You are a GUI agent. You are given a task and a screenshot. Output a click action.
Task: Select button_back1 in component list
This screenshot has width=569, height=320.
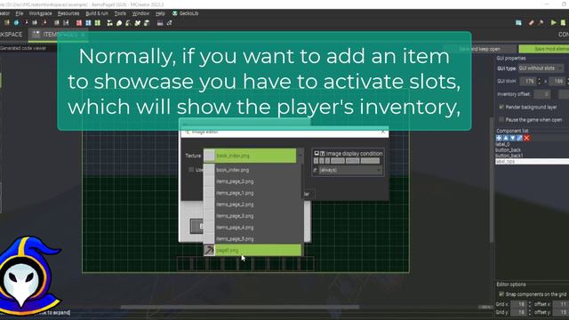(x=509, y=156)
